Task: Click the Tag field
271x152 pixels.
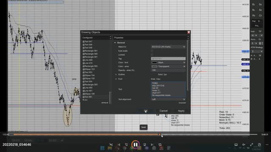Action: [169, 59]
